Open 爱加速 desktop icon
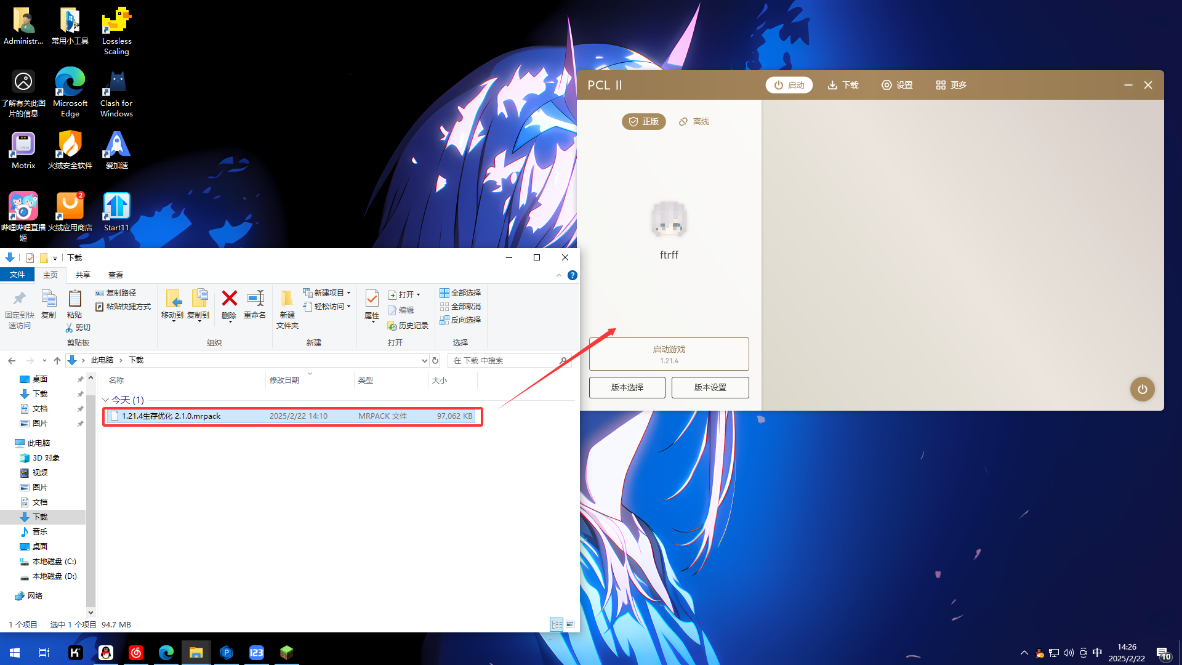Screen dimensions: 1182x665 116,150
